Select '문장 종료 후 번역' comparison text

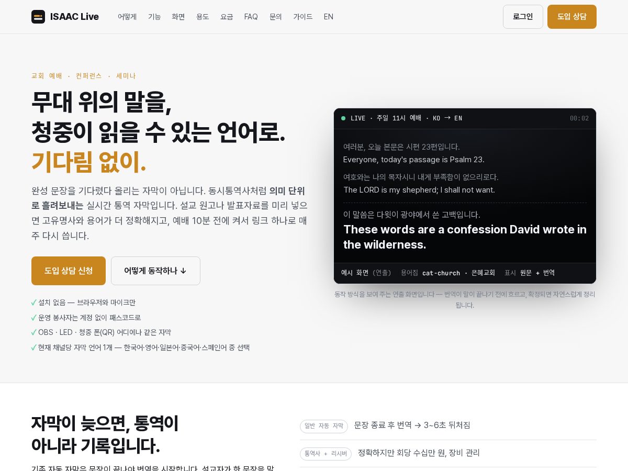click(412, 425)
